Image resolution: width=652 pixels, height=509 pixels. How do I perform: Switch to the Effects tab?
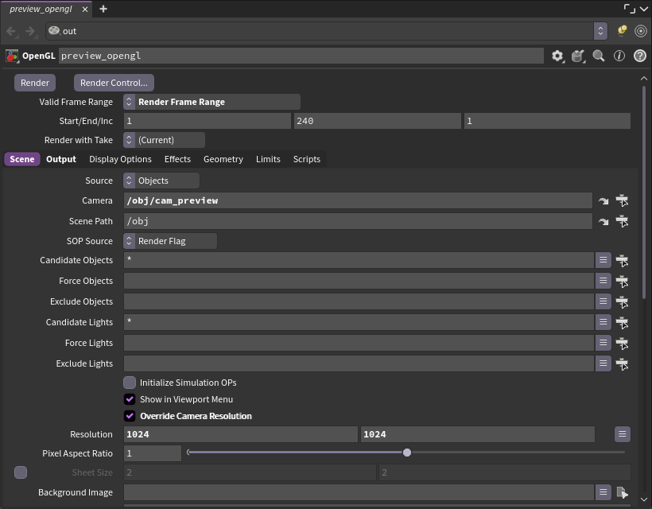click(x=177, y=159)
